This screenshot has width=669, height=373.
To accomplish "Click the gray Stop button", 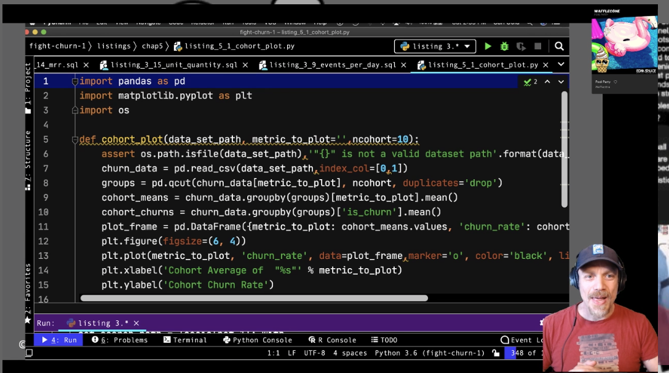I will pos(537,47).
